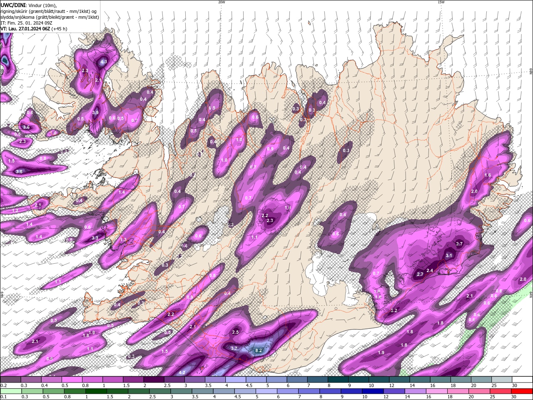Screen dimensions: 533x400
Task: Select the 'rigning/skúrir' legend description line
Action: point(49,11)
